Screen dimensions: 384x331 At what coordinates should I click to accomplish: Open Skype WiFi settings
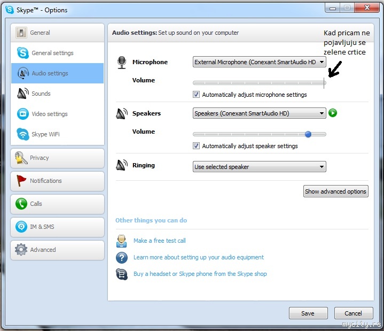[x=58, y=134]
